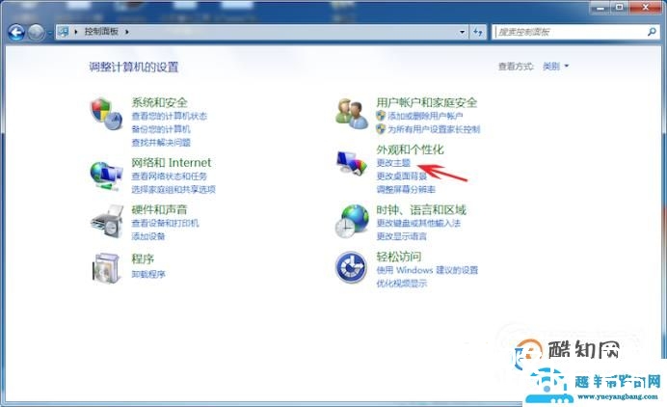
Task: Maximize the Control Panel window
Action: [620, 8]
